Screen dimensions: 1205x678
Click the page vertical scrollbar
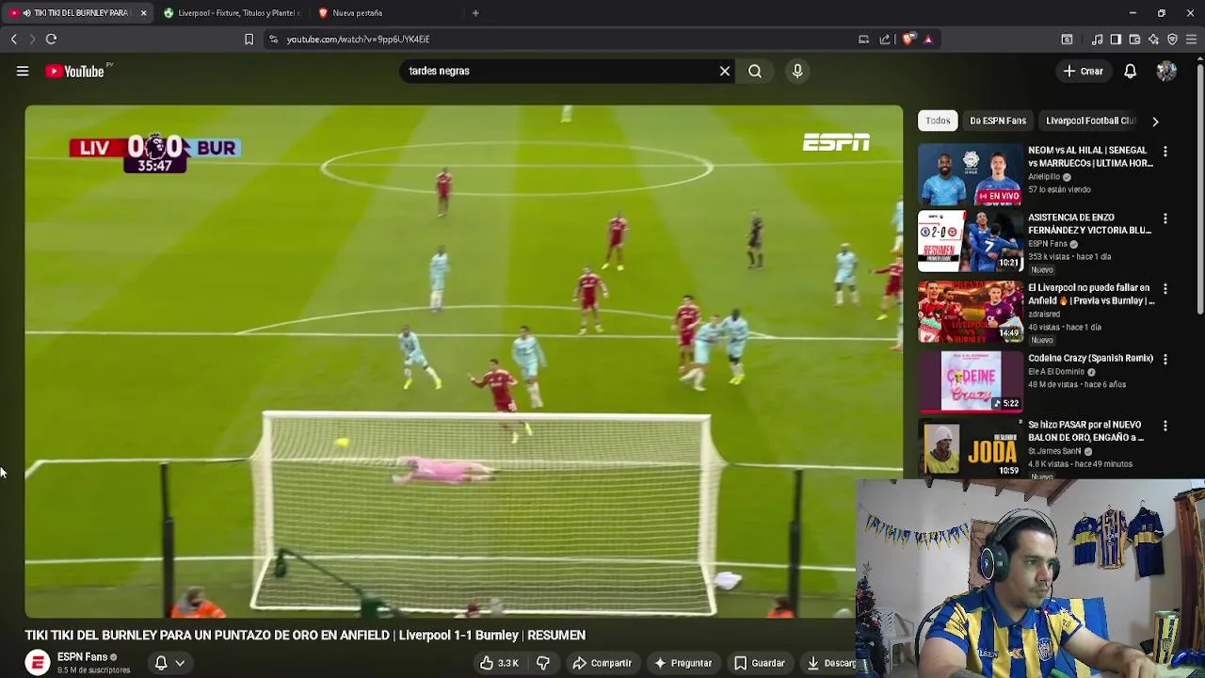pyautogui.click(x=1200, y=188)
